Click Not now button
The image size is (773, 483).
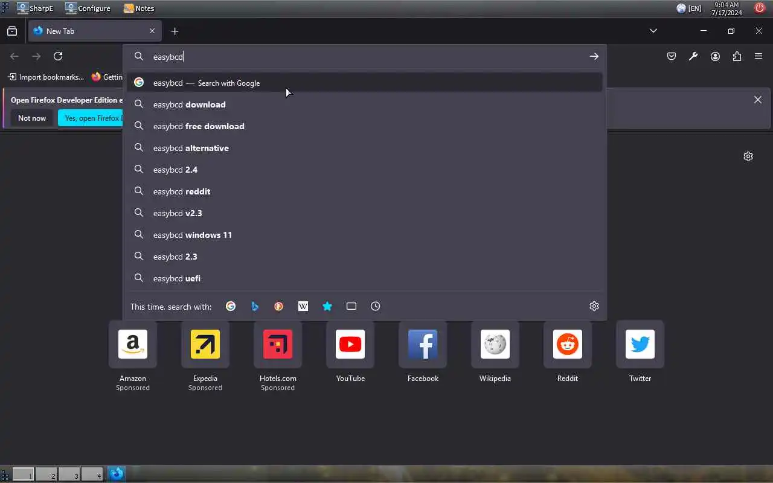(x=32, y=118)
